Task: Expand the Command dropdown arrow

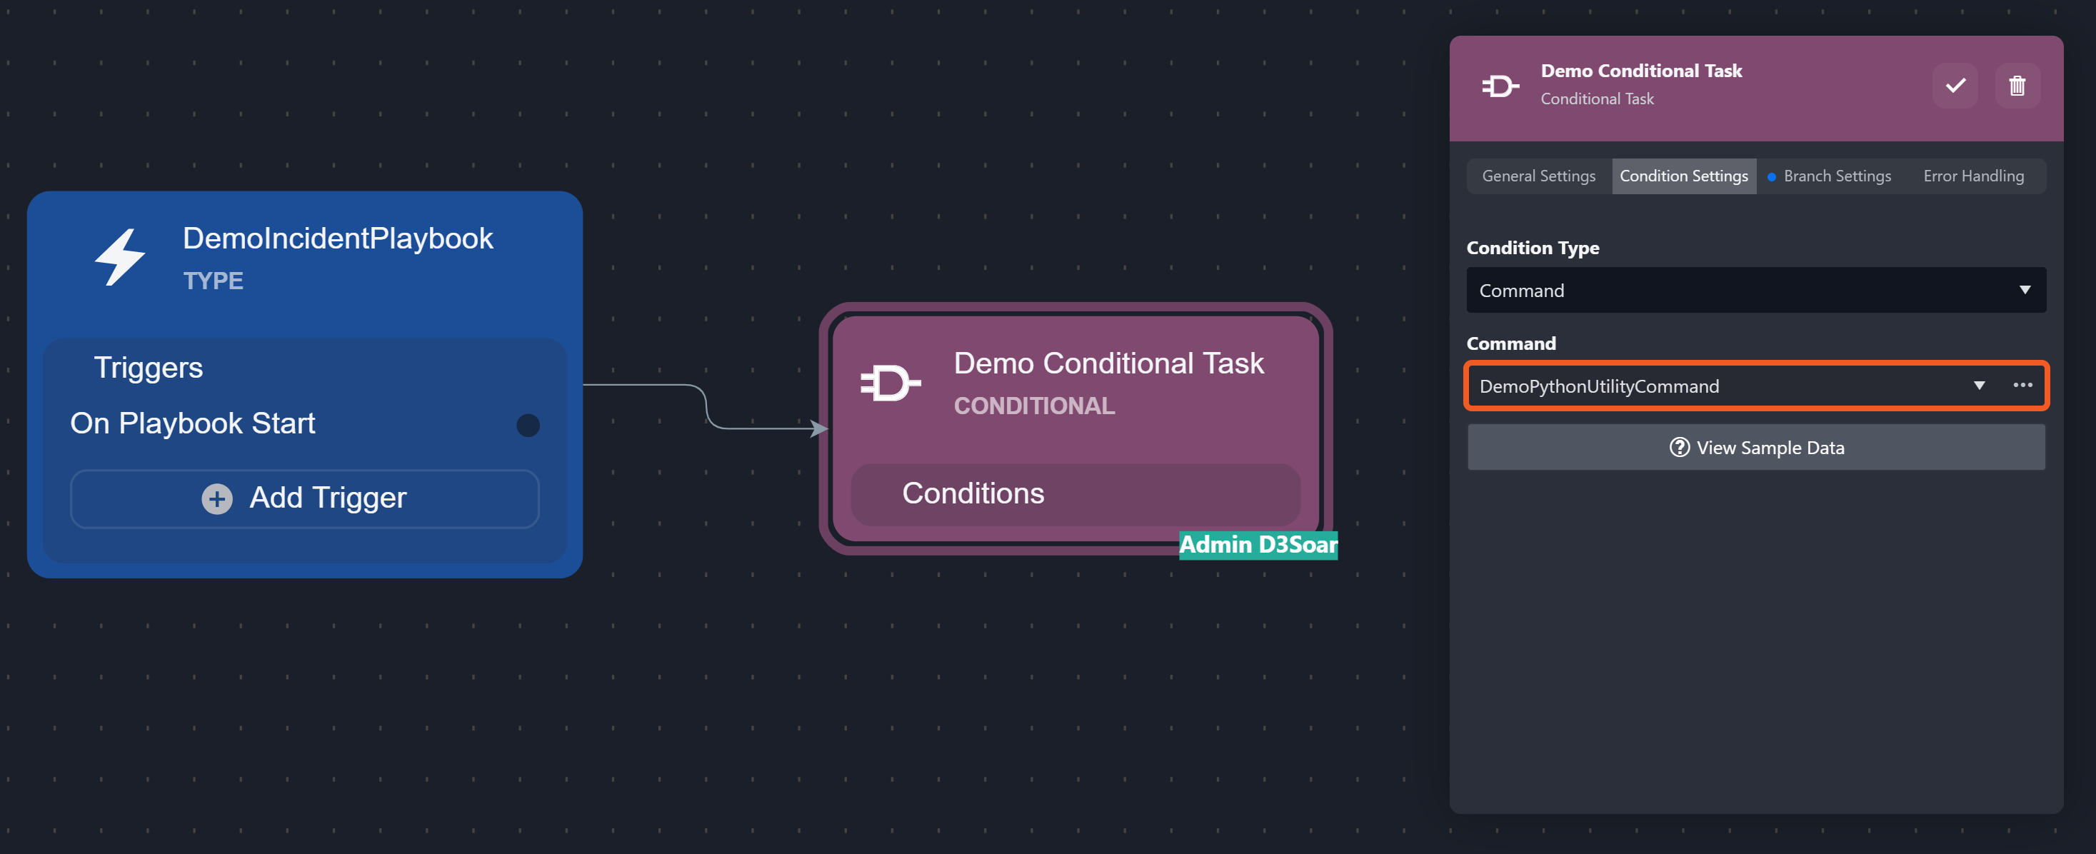Action: click(1979, 386)
